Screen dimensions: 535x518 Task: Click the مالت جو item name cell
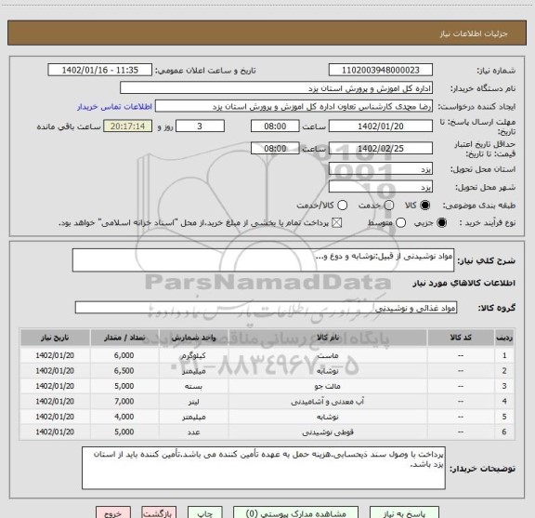[328, 386]
